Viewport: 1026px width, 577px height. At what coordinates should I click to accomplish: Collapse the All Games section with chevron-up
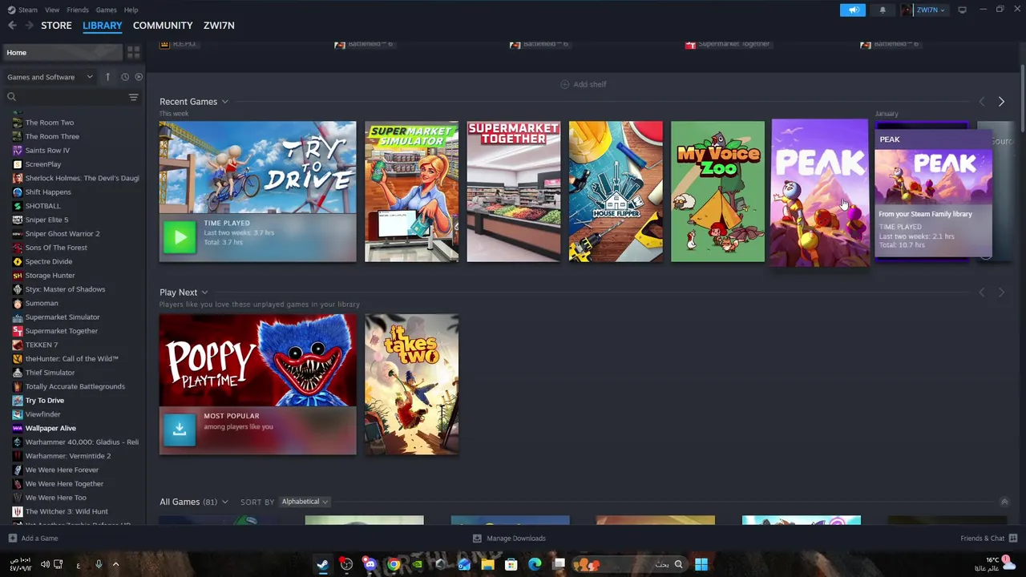pos(1004,502)
